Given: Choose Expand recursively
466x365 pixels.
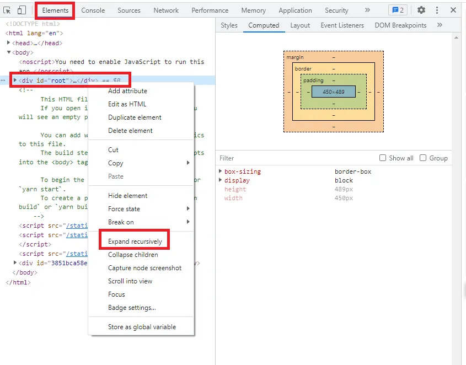Looking at the screenshot, I should [x=141, y=241].
